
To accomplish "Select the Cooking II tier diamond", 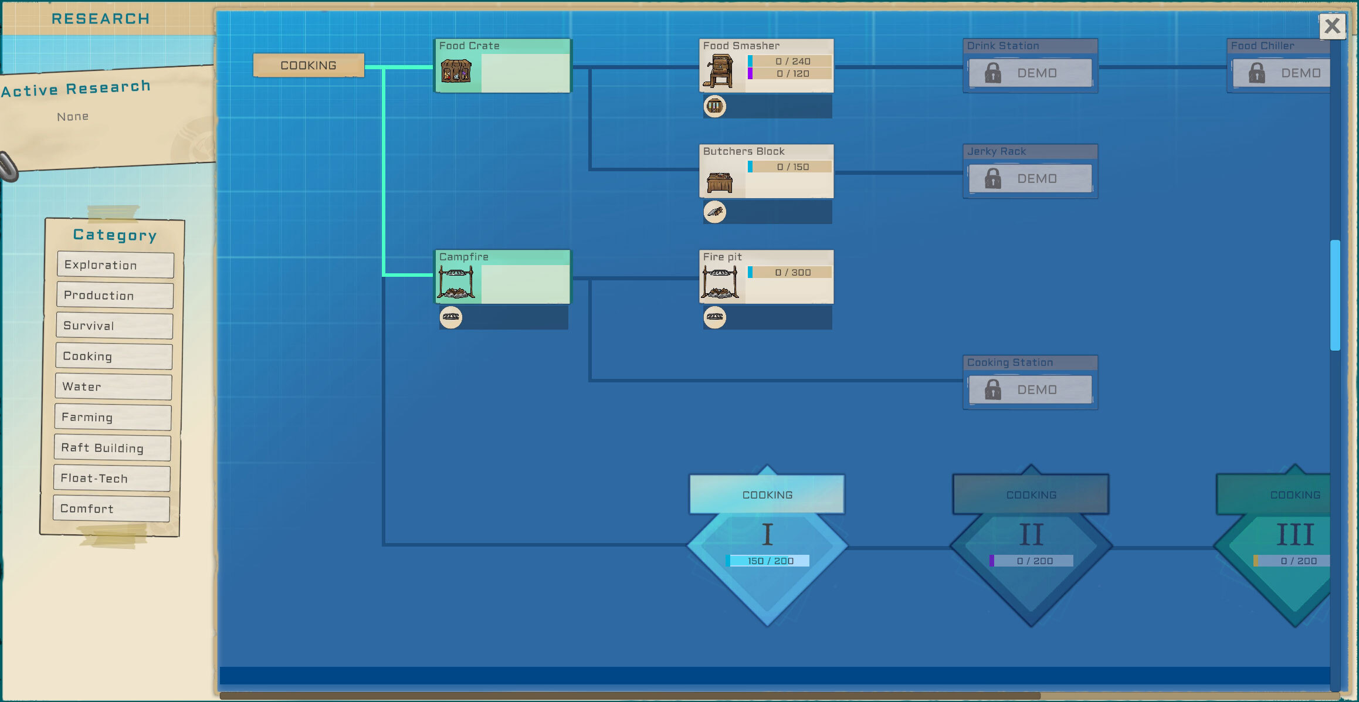I will [1031, 545].
